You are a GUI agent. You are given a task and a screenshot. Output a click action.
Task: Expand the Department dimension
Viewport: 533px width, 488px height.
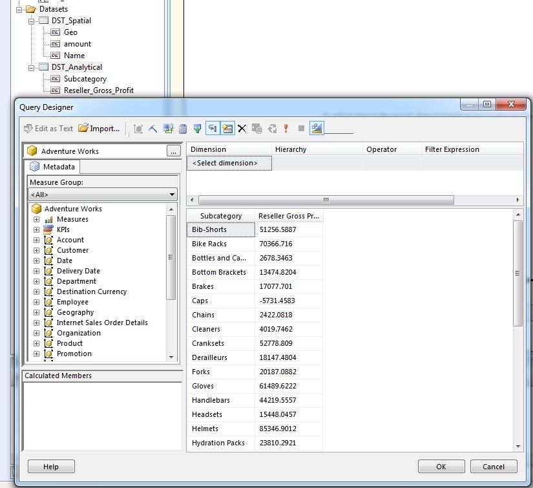click(x=36, y=281)
